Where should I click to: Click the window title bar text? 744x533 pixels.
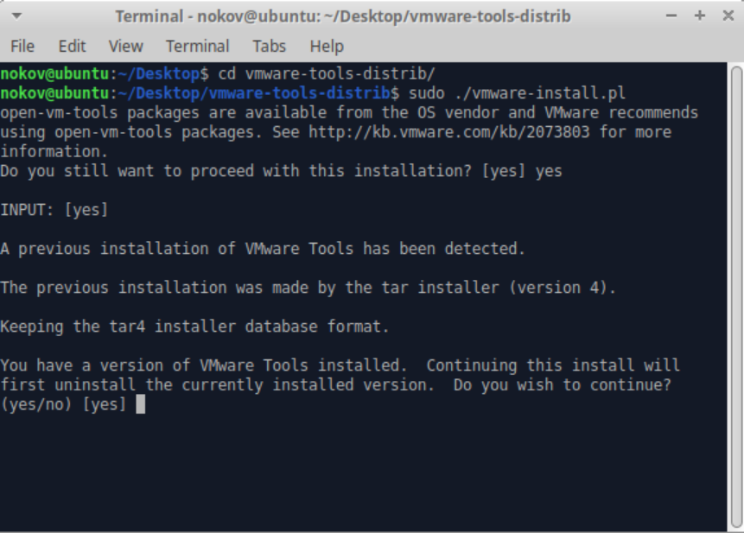pos(343,16)
